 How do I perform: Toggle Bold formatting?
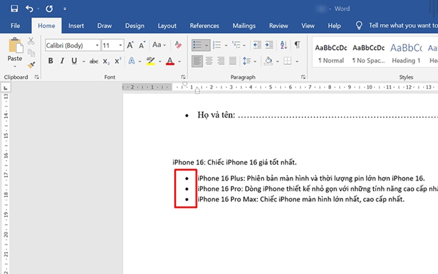50,61
